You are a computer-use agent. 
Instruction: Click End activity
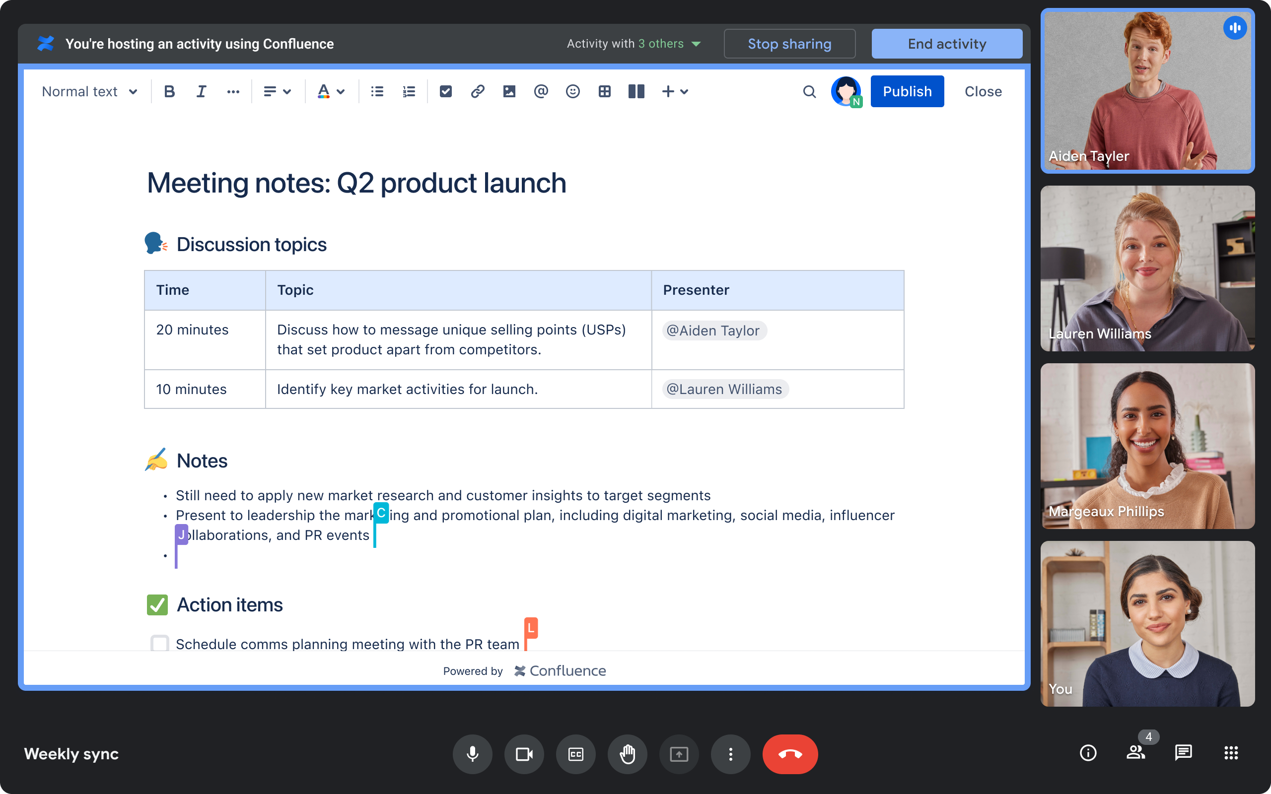[947, 44]
